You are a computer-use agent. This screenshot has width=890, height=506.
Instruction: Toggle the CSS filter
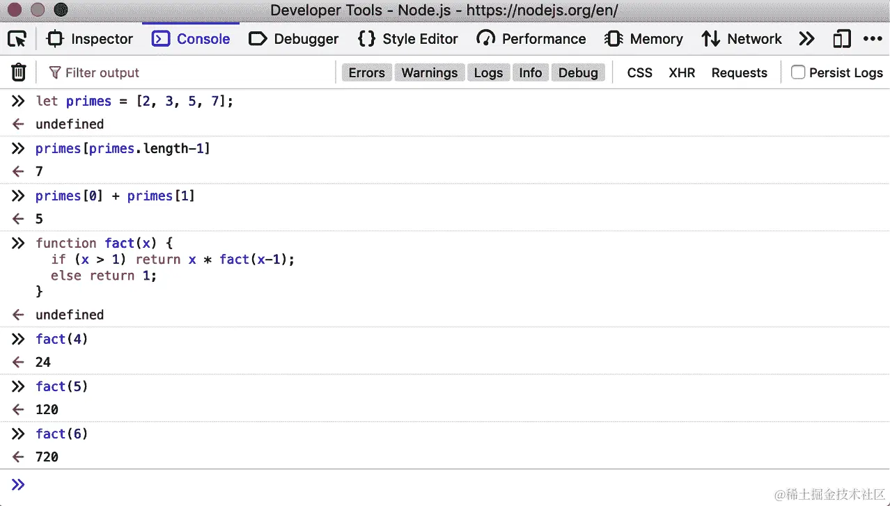coord(640,72)
